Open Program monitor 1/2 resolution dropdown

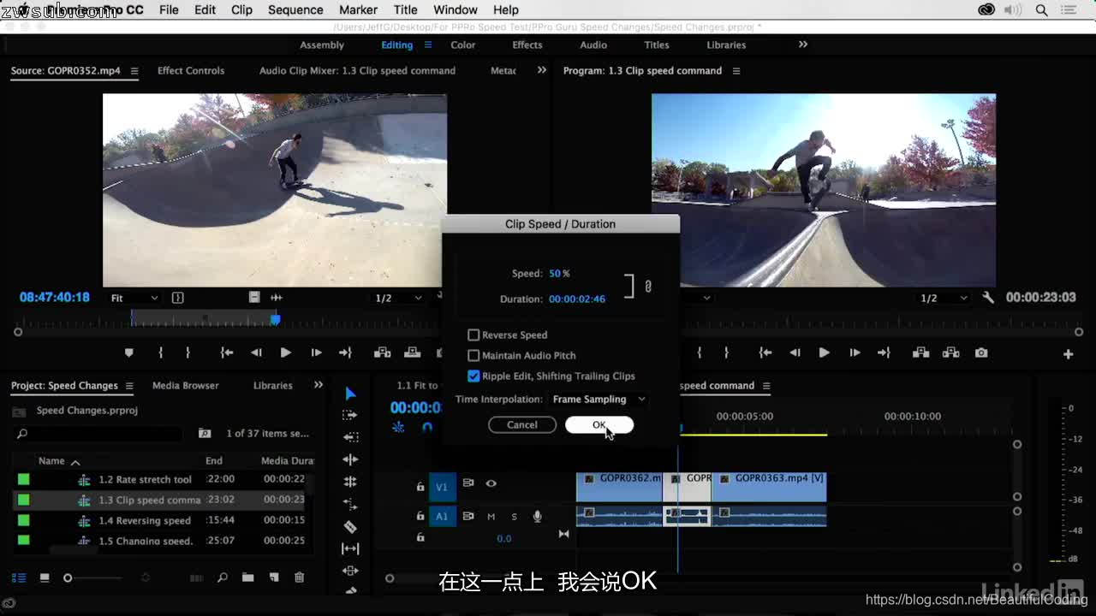pyautogui.click(x=944, y=298)
